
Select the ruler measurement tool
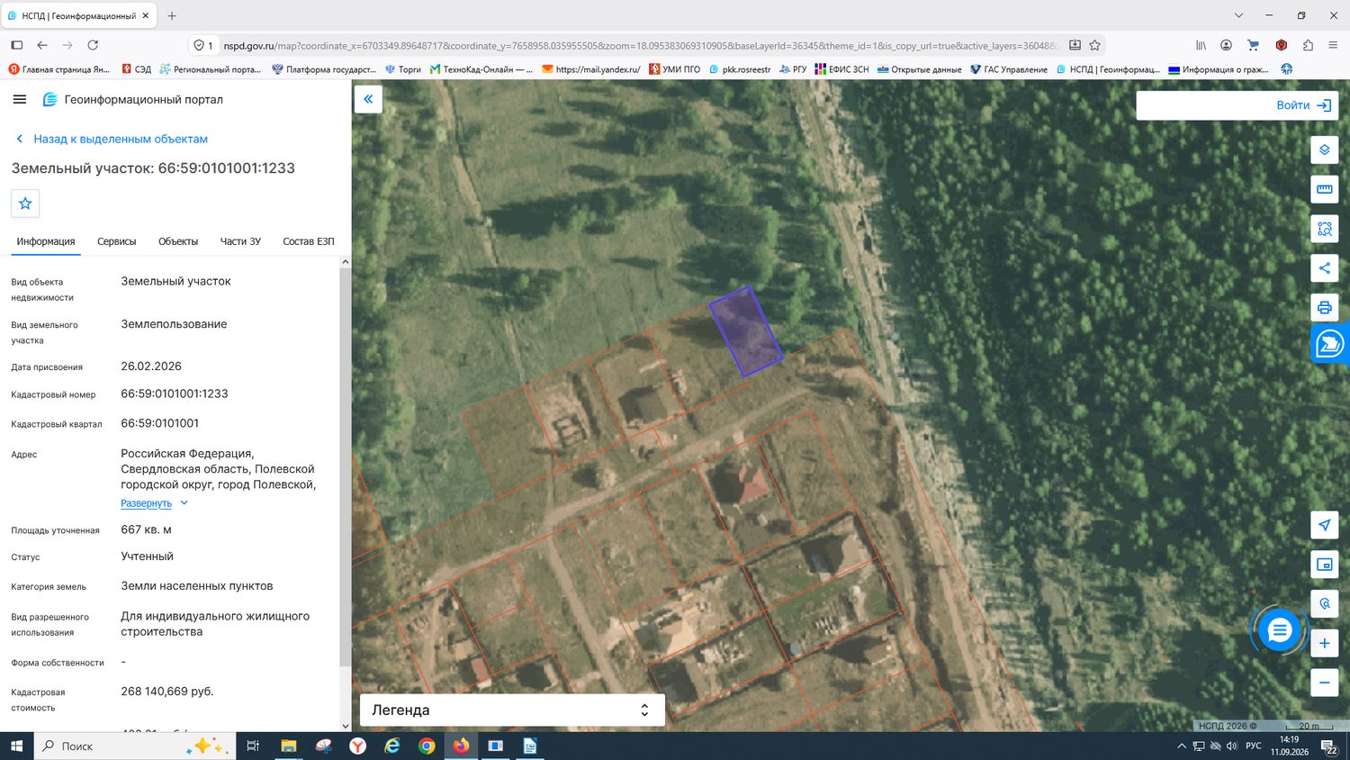coord(1324,189)
